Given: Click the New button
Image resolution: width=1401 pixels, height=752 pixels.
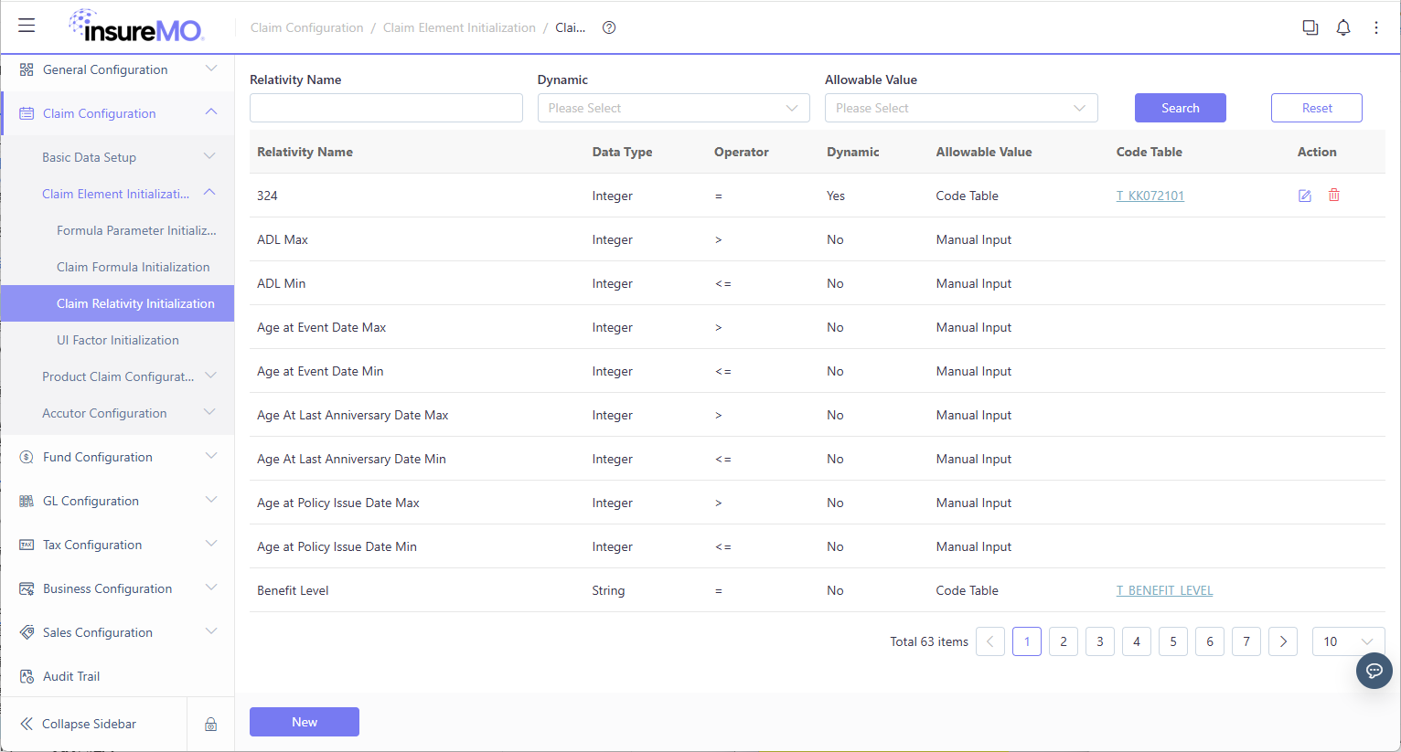Looking at the screenshot, I should pyautogui.click(x=305, y=722).
